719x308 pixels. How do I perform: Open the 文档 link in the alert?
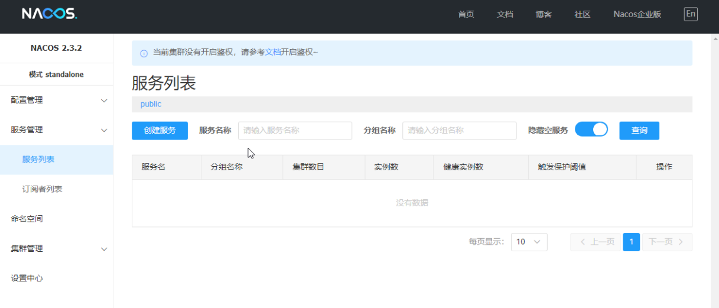coord(273,52)
